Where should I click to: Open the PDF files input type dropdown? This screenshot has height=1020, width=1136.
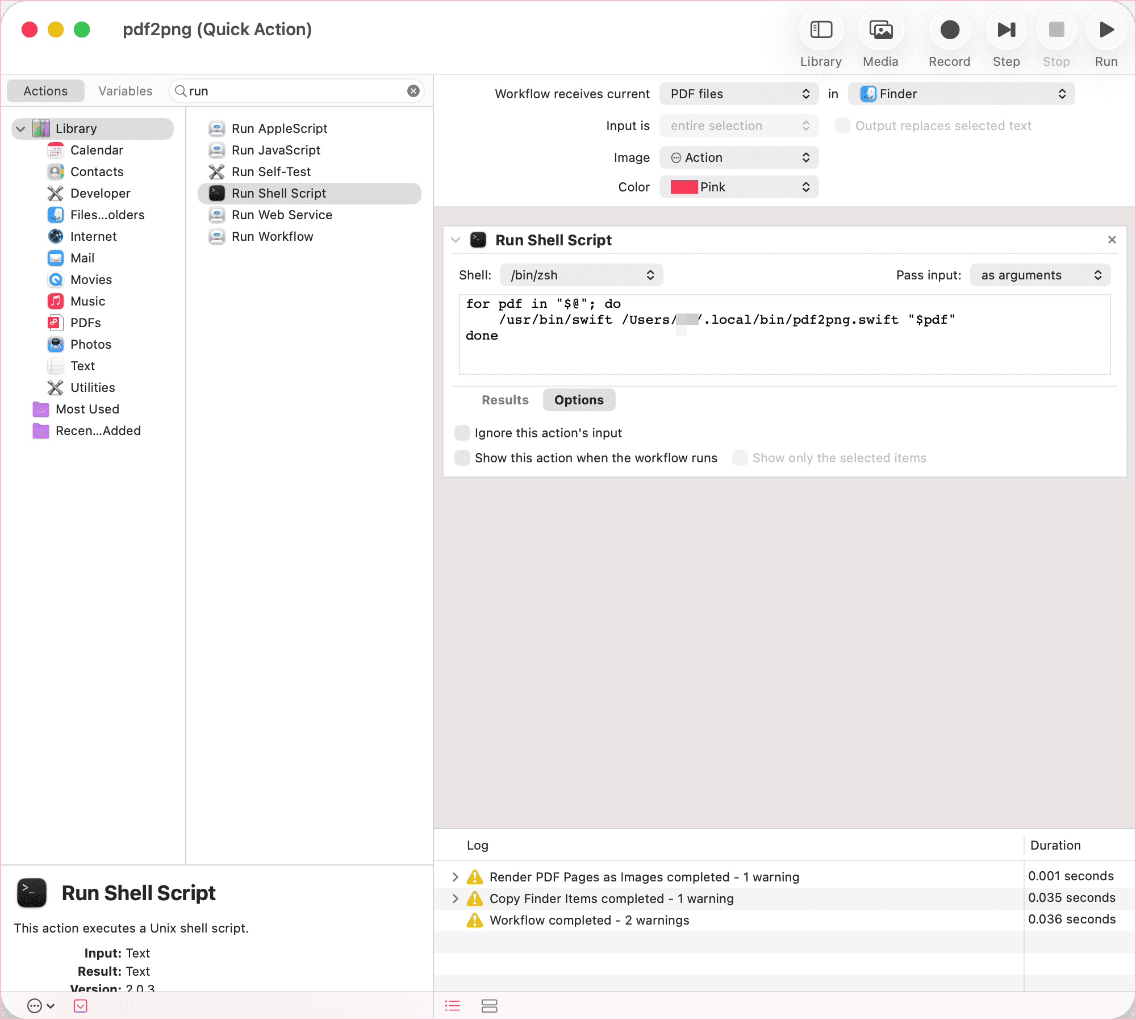(x=739, y=94)
